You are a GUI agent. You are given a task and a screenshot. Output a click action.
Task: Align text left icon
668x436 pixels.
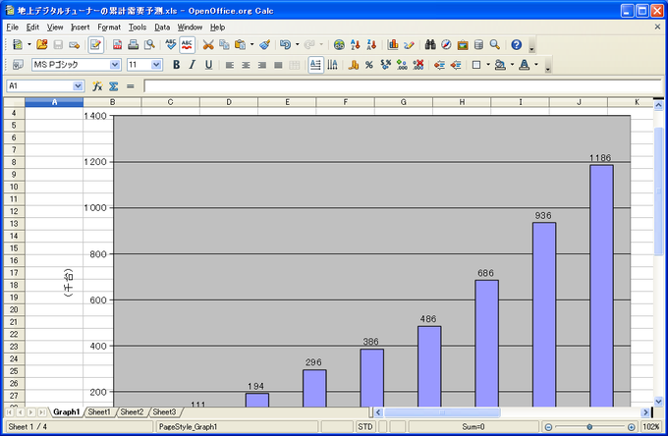tap(229, 65)
